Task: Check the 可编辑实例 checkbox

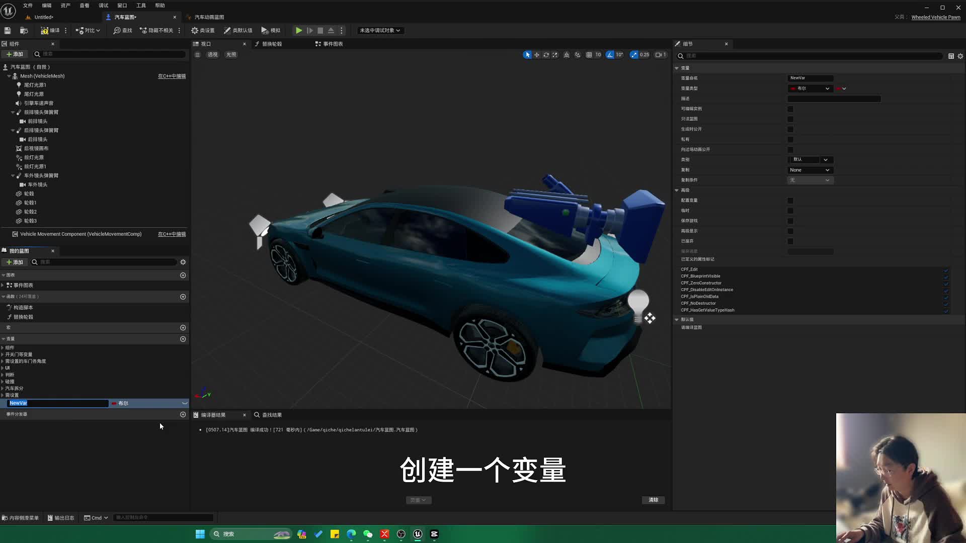Action: pyautogui.click(x=790, y=109)
